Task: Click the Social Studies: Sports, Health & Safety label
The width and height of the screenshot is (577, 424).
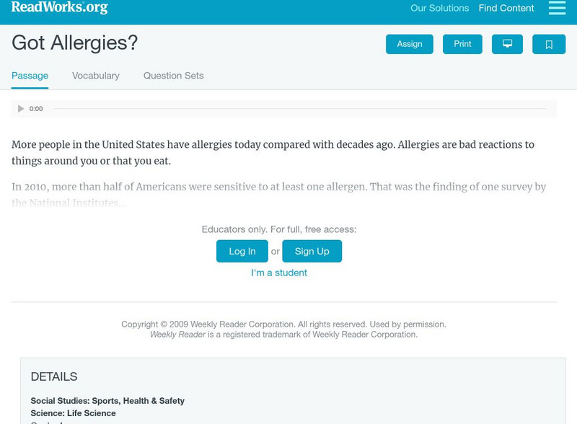Action: coord(107,401)
